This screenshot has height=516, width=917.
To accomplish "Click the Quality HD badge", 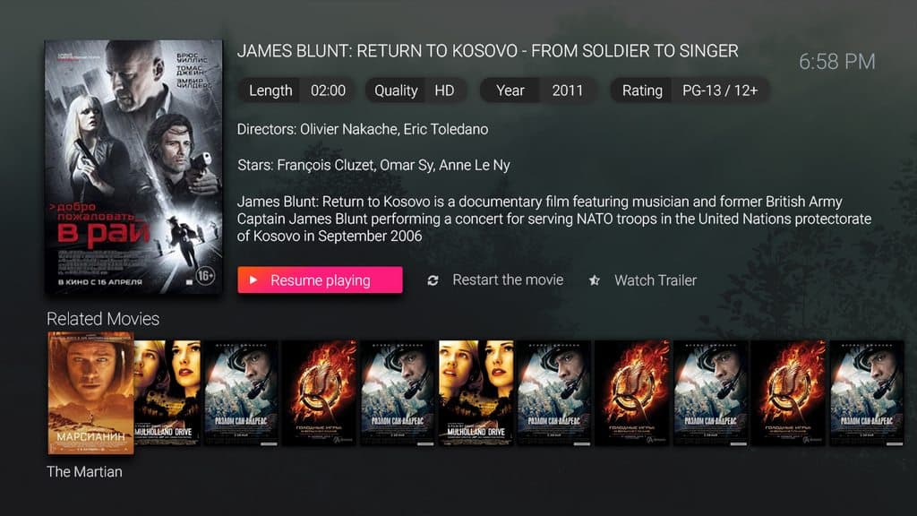I will click(x=416, y=90).
